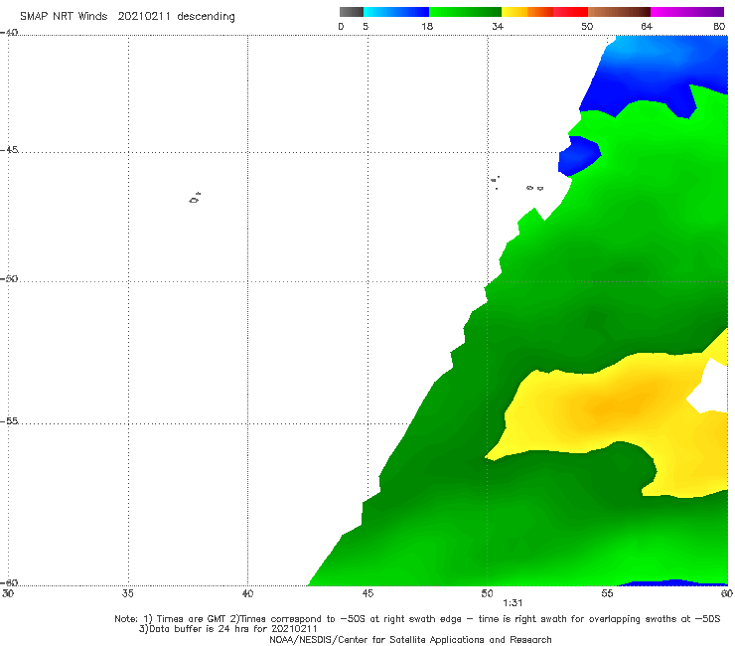Click the bottom-axis longitude label '55'
The image size is (735, 646).
(607, 594)
